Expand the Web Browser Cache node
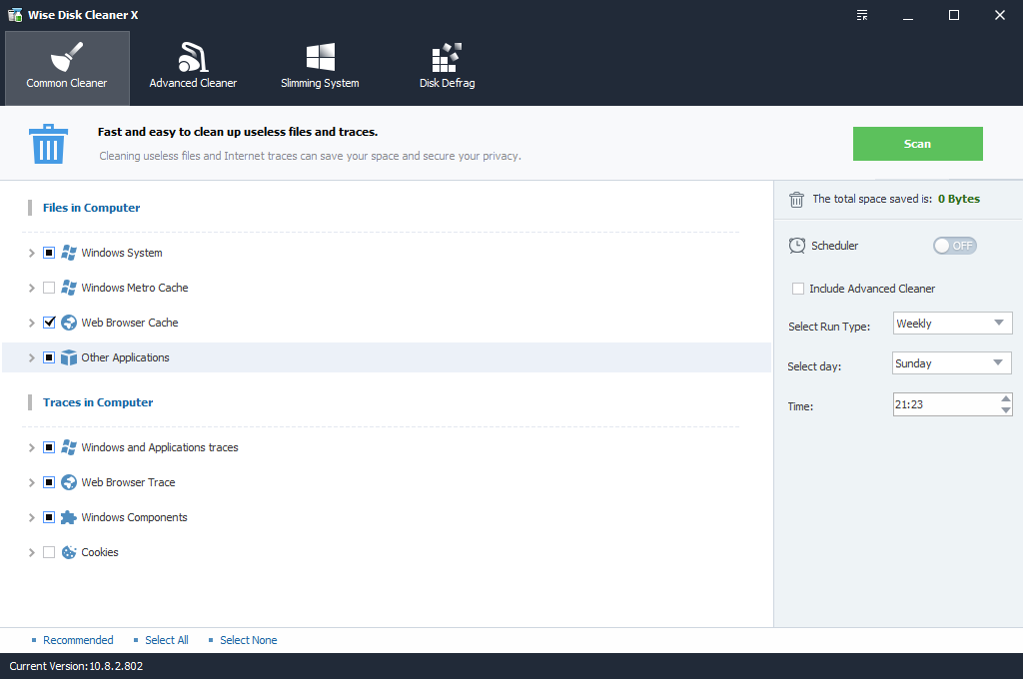This screenshot has height=679, width=1023. (x=31, y=323)
